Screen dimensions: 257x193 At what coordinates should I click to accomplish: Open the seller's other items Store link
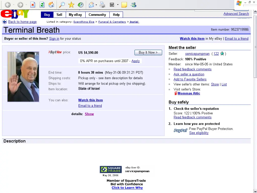pos(215,84)
